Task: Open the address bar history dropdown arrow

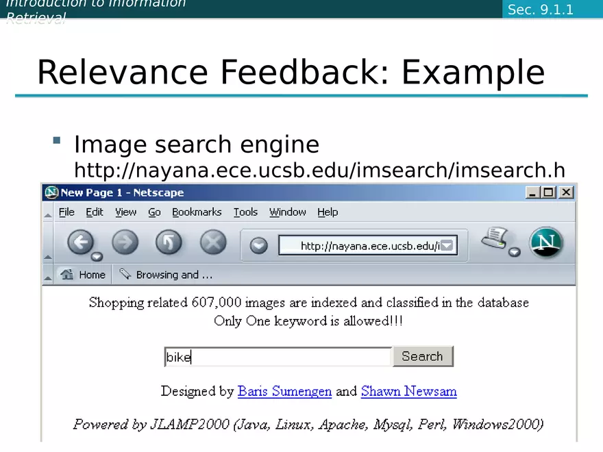Action: (447, 244)
